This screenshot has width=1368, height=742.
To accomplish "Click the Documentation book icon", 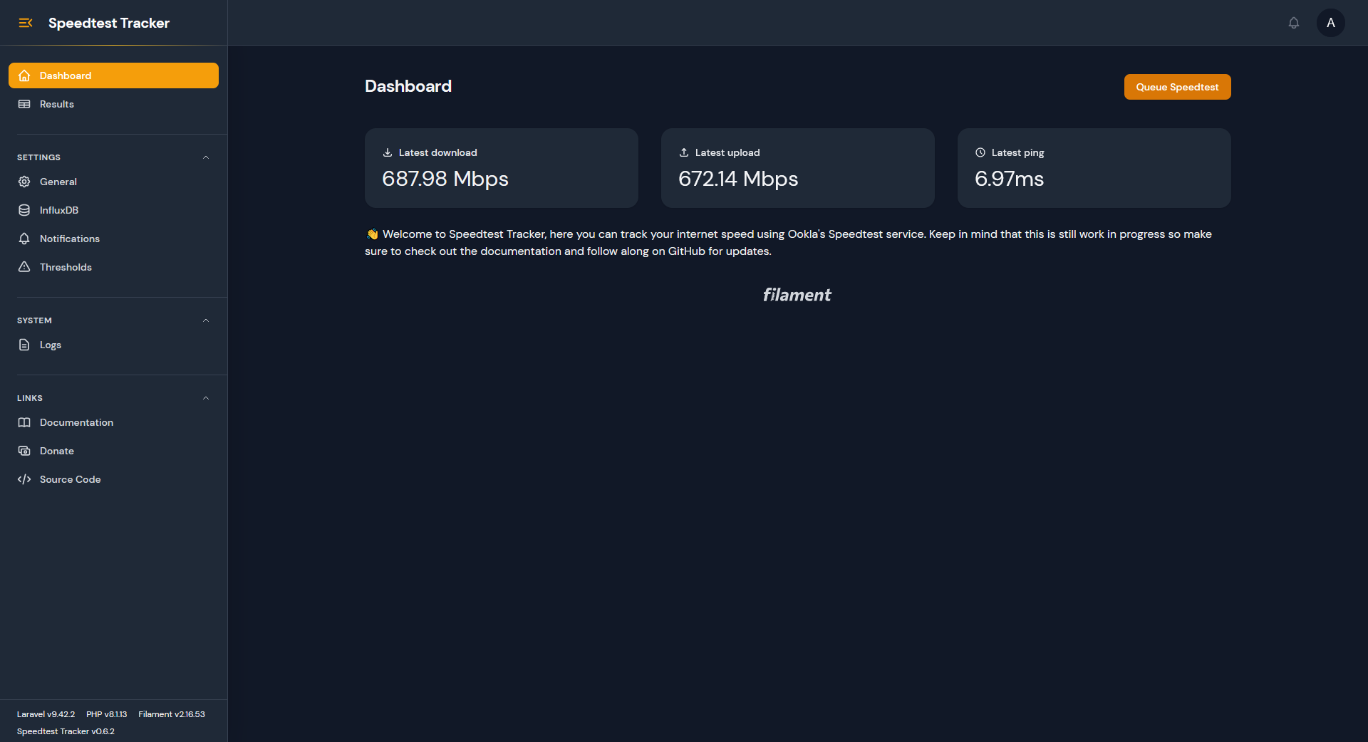I will tap(24, 422).
